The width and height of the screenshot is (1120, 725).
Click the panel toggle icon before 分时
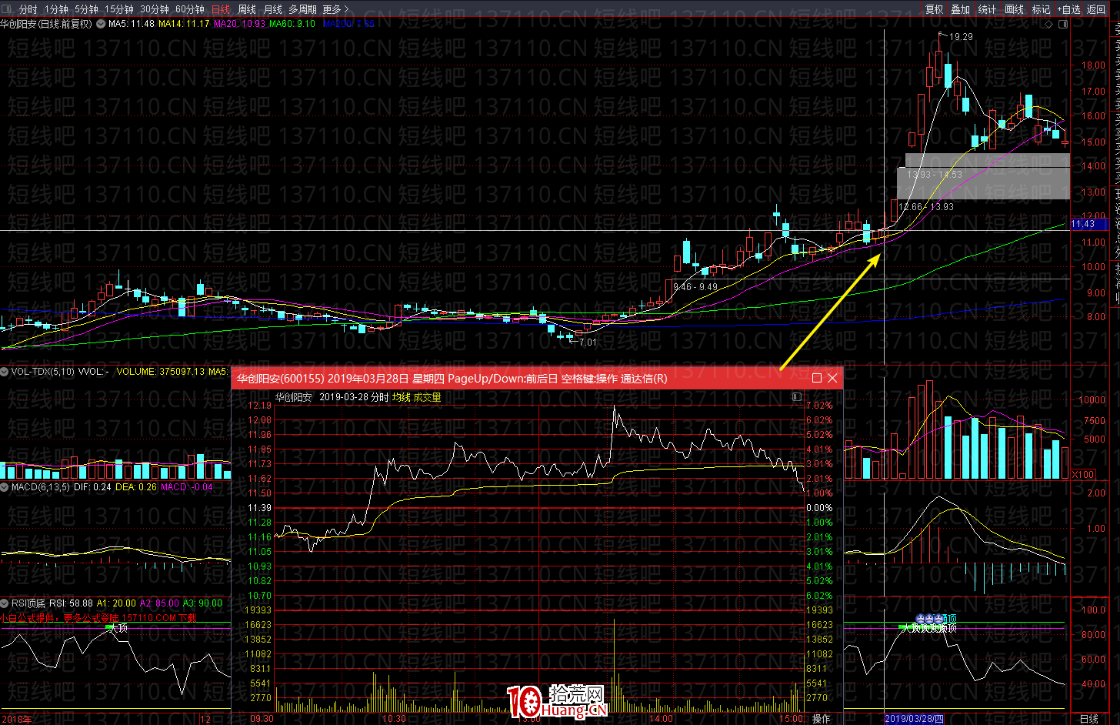pos(6,9)
